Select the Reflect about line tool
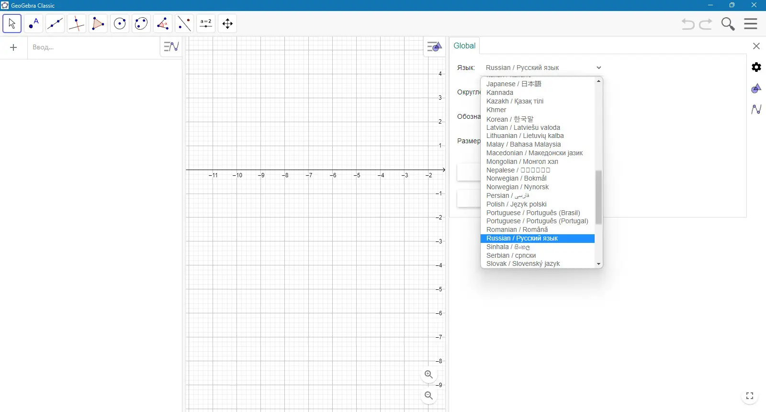Viewport: 766px width, 412px height. click(x=184, y=23)
